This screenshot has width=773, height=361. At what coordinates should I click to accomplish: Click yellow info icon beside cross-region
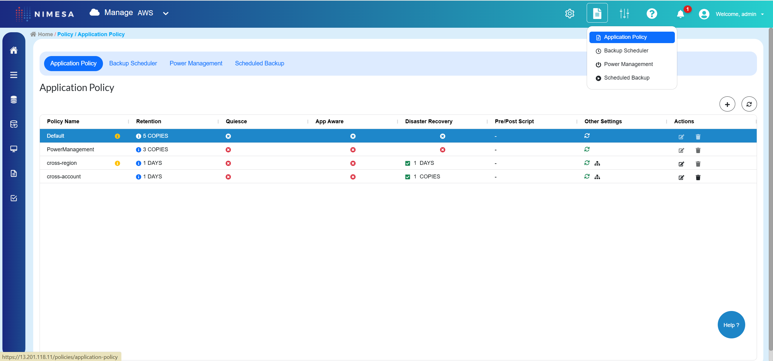(117, 163)
